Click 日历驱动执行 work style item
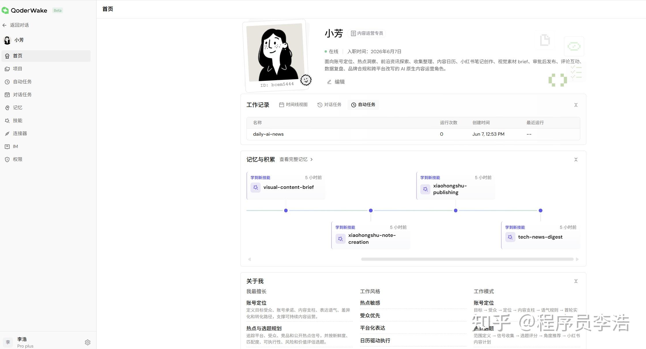This screenshot has width=646, height=349. [x=375, y=341]
